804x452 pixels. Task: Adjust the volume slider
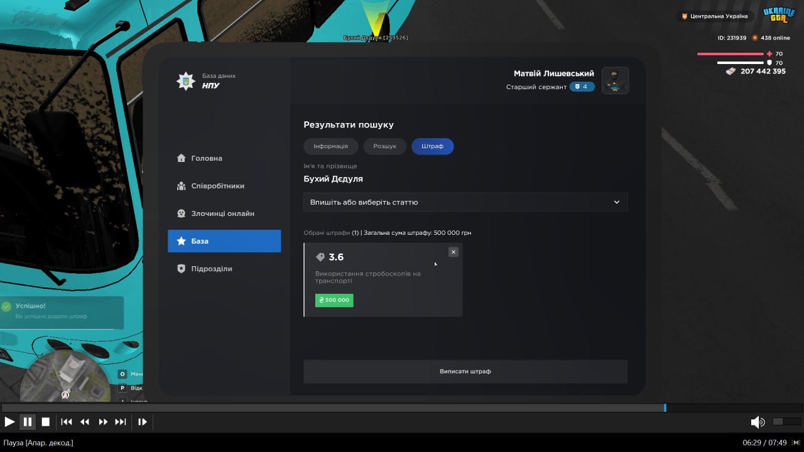point(786,422)
